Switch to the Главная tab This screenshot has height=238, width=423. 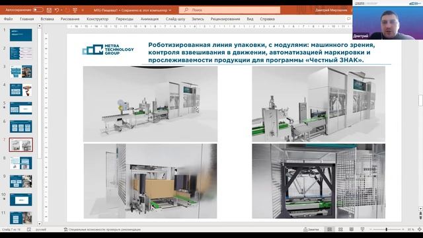tap(26, 19)
